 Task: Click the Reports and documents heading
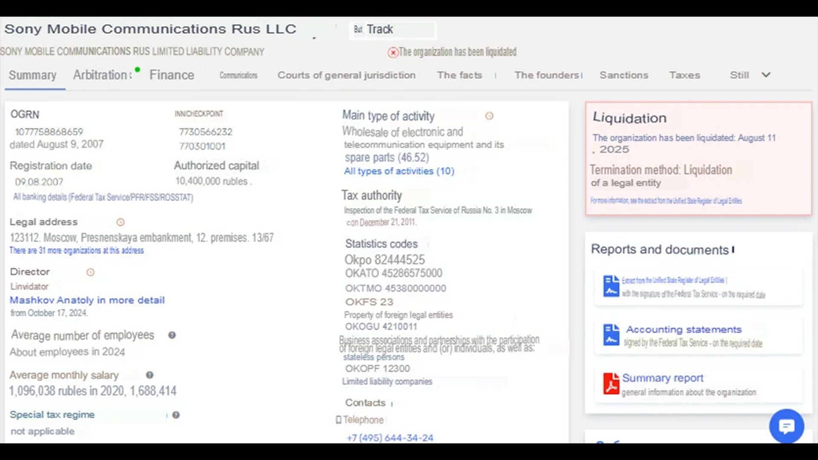click(x=660, y=250)
